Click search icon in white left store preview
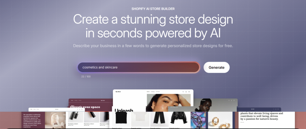The height and width of the screenshot is (129, 306). coord(77,109)
